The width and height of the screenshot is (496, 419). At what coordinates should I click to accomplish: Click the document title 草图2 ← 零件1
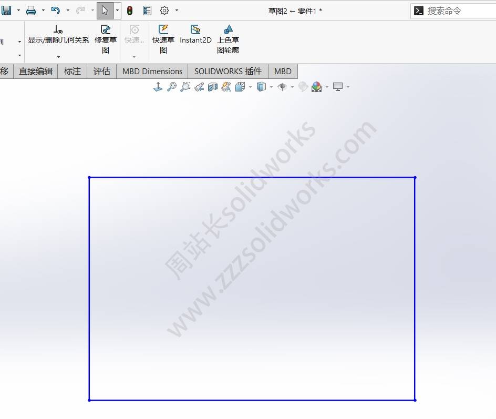tap(295, 11)
